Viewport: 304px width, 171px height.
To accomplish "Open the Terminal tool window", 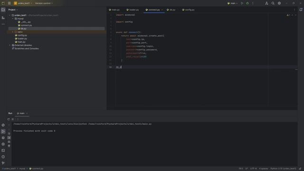I will point(3,151).
